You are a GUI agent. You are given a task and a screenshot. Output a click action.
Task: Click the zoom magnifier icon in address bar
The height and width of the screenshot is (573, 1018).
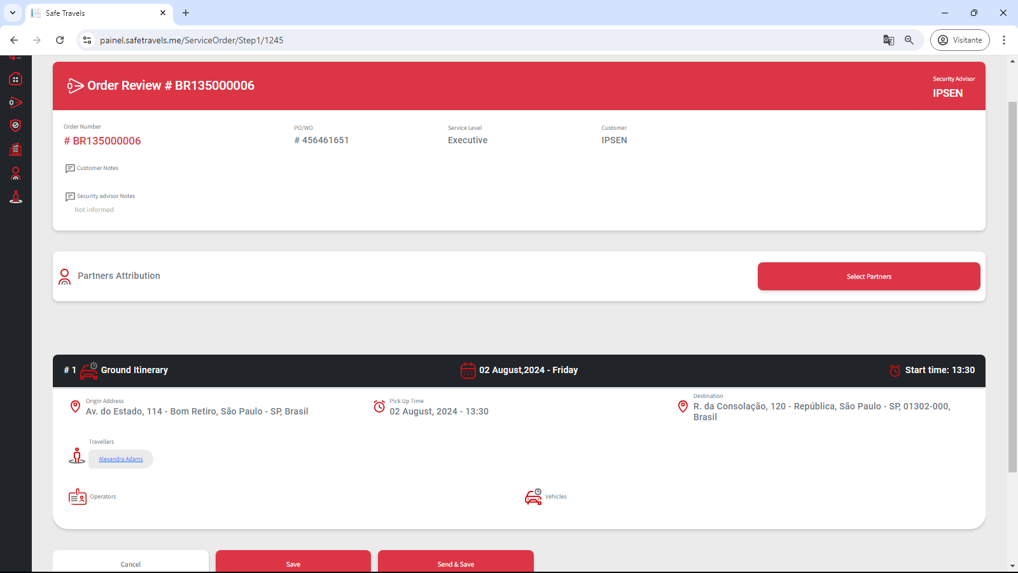click(909, 40)
